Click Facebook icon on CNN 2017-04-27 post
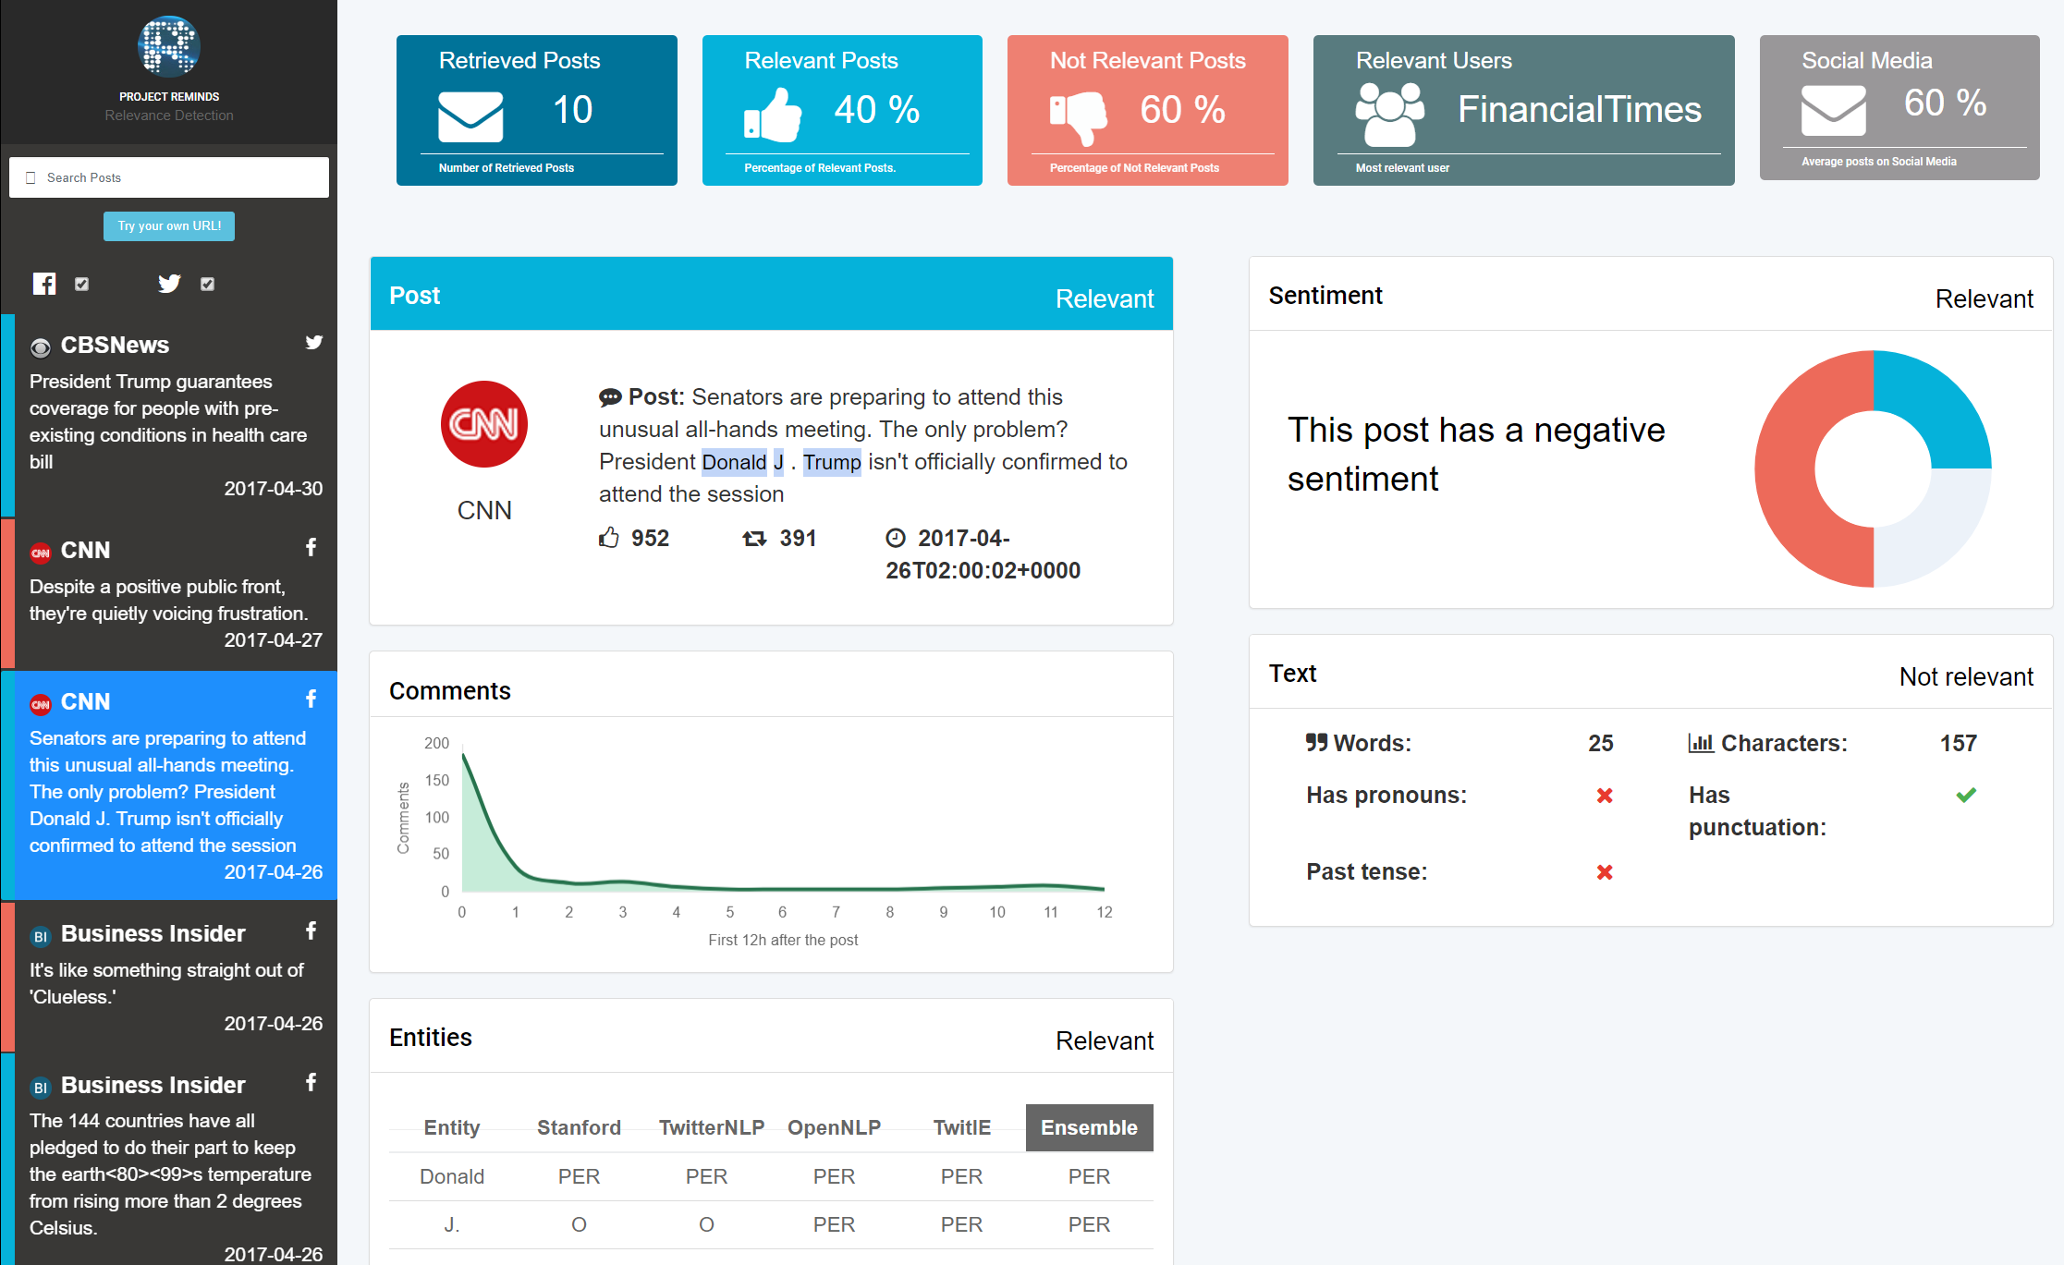The height and width of the screenshot is (1265, 2064). pos(311,548)
